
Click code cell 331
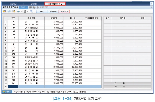coord(13,83)
